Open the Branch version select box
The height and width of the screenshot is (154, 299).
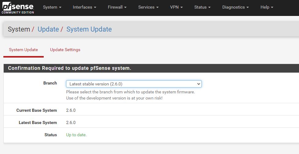134,84
